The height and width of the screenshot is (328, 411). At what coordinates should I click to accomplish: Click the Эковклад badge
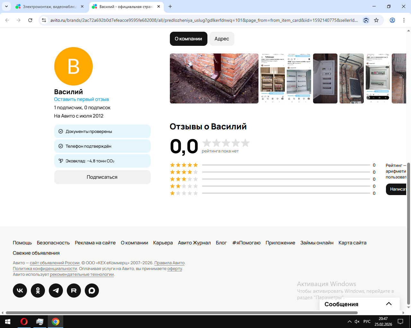click(102, 161)
